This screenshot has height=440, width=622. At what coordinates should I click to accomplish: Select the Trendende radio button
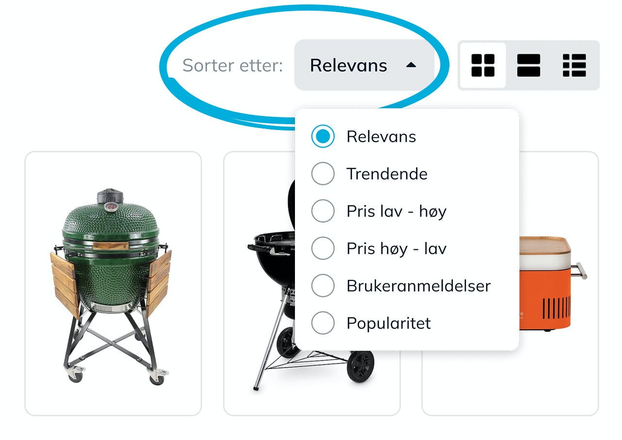(x=323, y=174)
